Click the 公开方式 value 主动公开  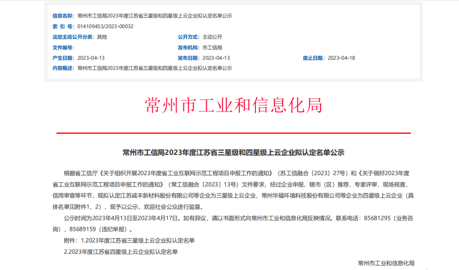click(212, 37)
